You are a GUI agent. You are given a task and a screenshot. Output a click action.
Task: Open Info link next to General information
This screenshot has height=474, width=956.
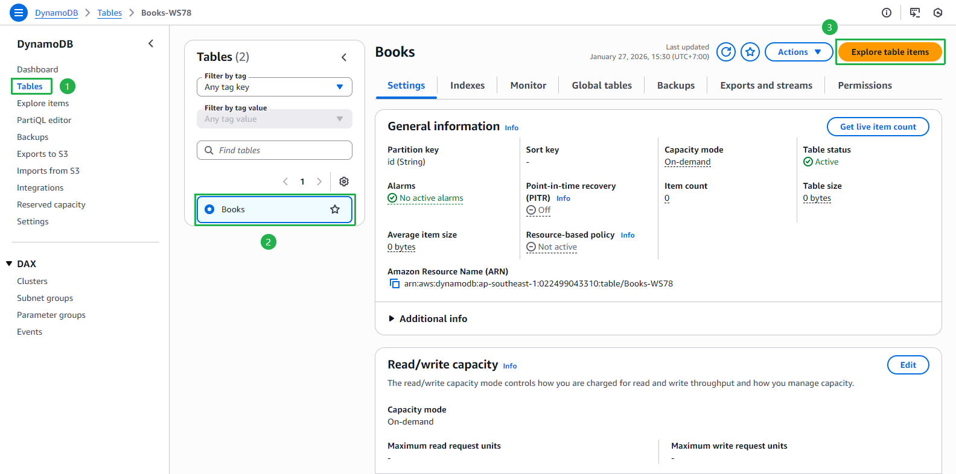pos(511,128)
